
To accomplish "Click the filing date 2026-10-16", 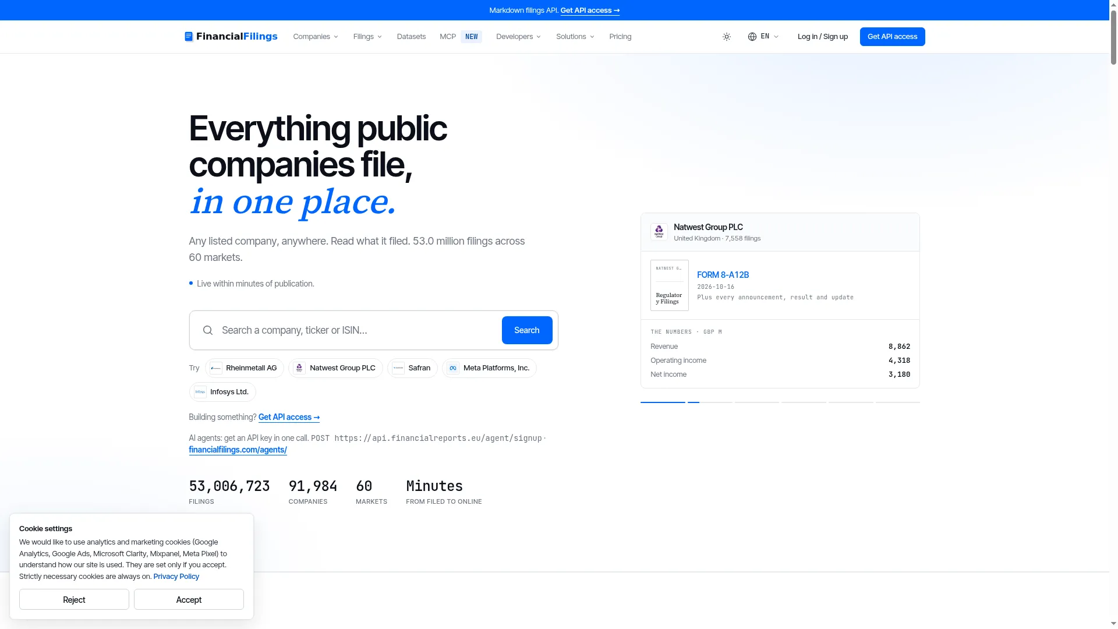I will [x=716, y=287].
